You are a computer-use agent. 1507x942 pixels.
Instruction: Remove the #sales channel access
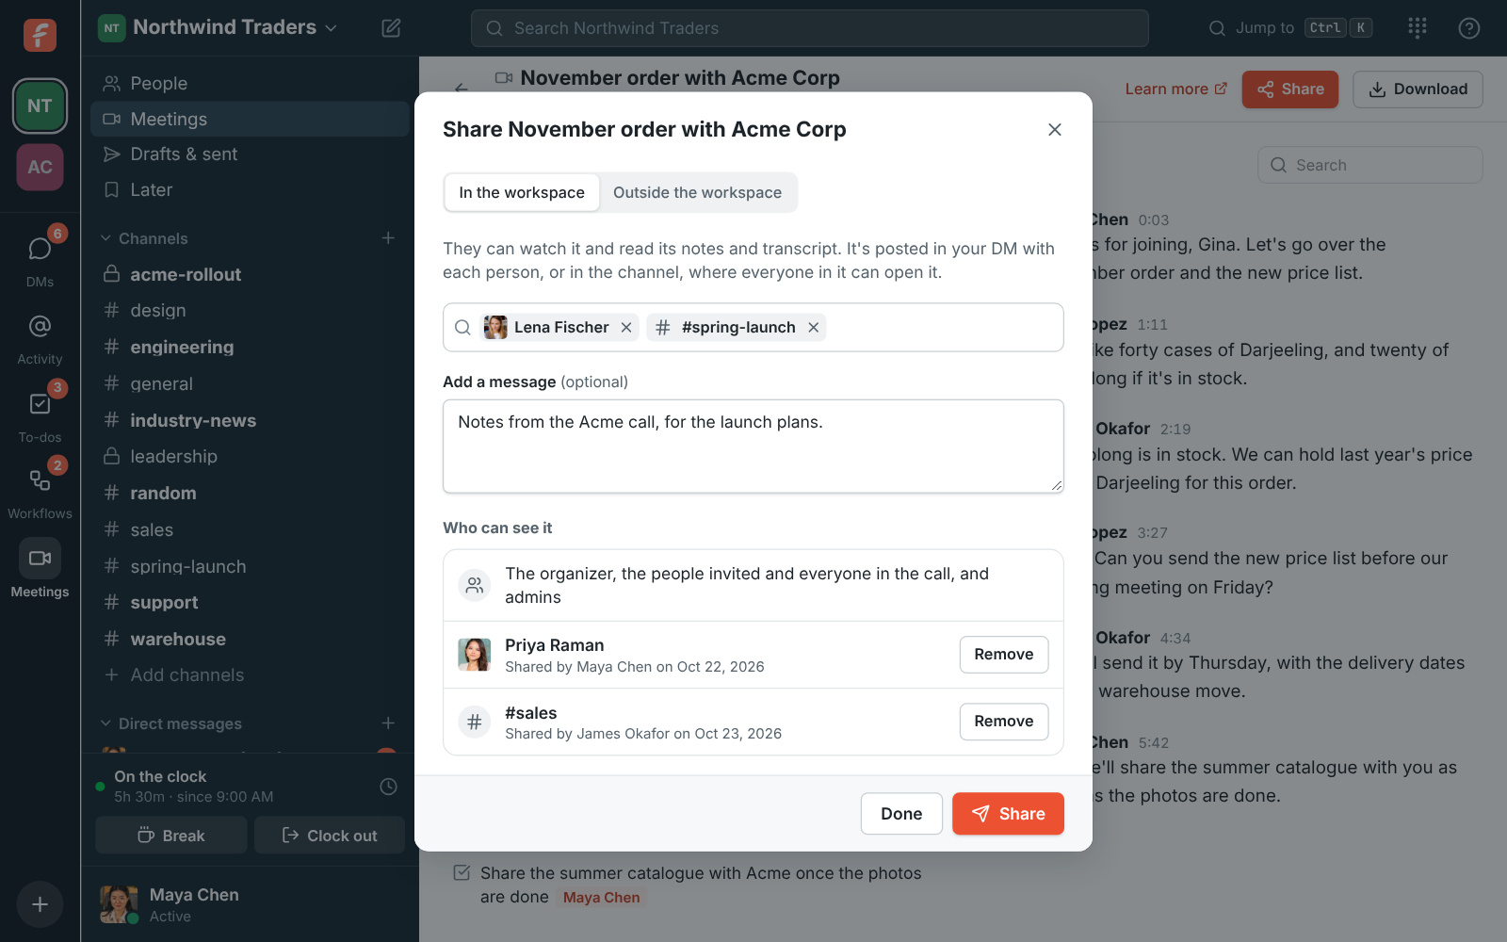pyautogui.click(x=1004, y=722)
